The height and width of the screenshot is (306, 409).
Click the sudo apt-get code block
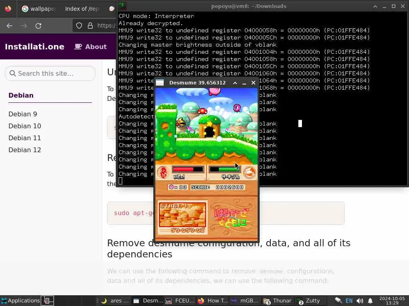click(x=226, y=213)
